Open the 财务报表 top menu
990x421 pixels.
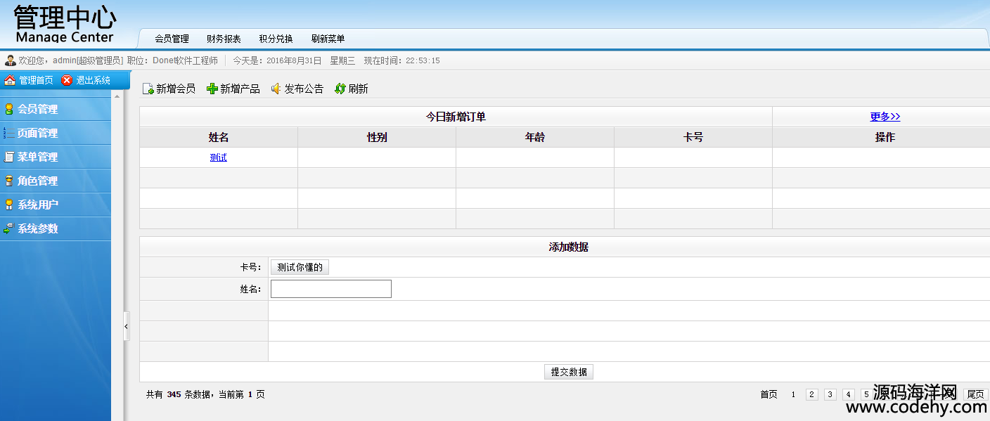(x=224, y=39)
